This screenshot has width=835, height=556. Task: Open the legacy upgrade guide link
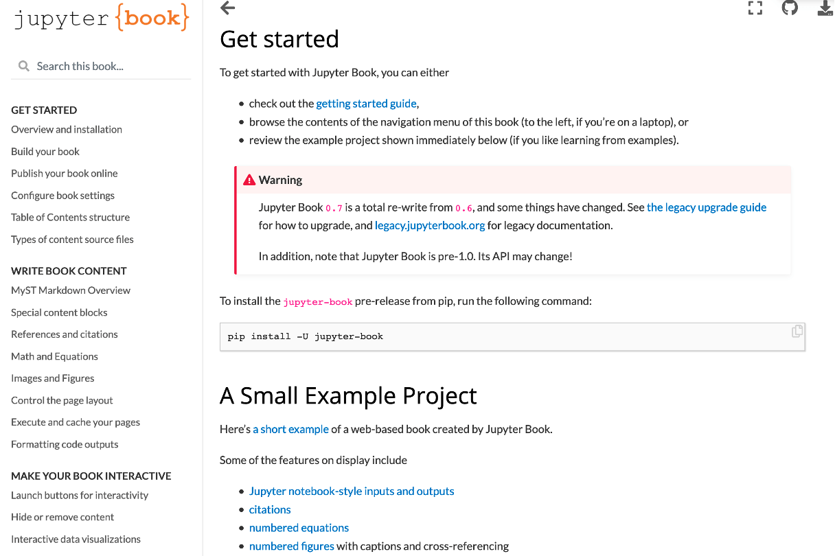[x=707, y=207]
